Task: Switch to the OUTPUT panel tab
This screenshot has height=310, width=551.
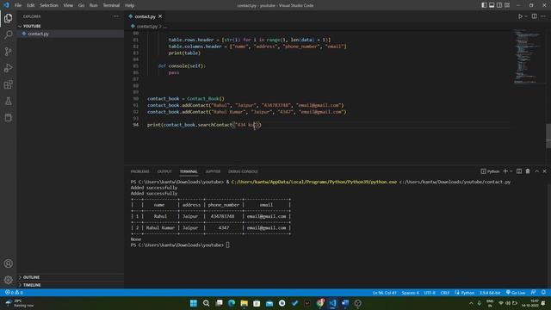Action: pyautogui.click(x=164, y=171)
